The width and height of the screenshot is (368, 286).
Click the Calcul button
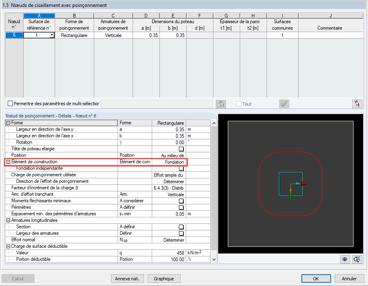click(x=18, y=279)
